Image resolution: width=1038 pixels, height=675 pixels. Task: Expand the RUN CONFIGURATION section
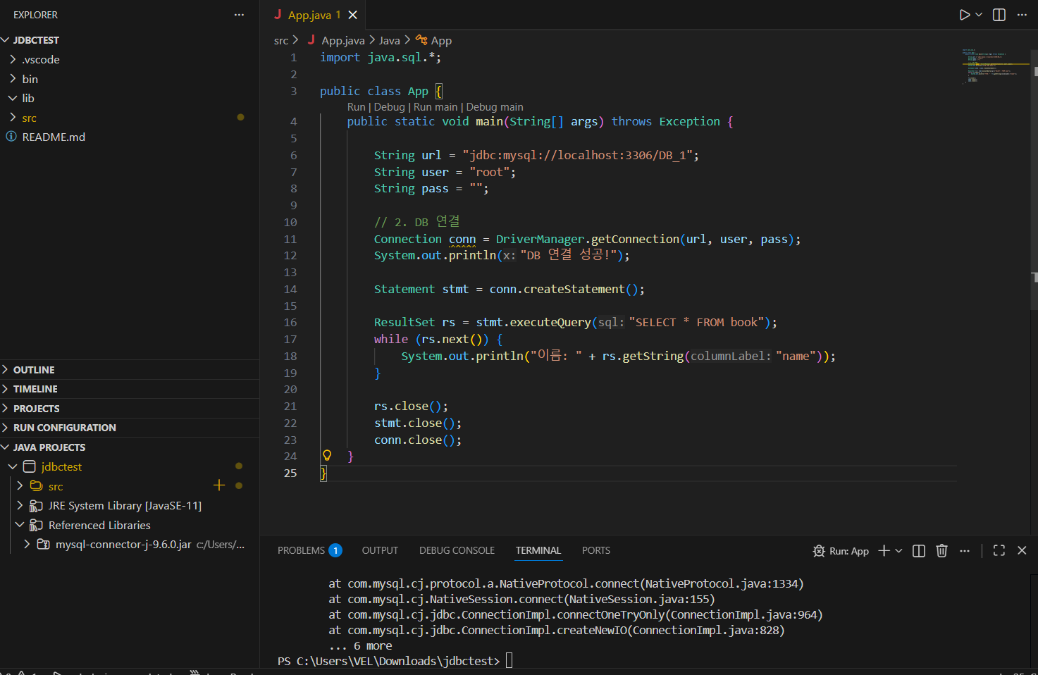(6, 428)
